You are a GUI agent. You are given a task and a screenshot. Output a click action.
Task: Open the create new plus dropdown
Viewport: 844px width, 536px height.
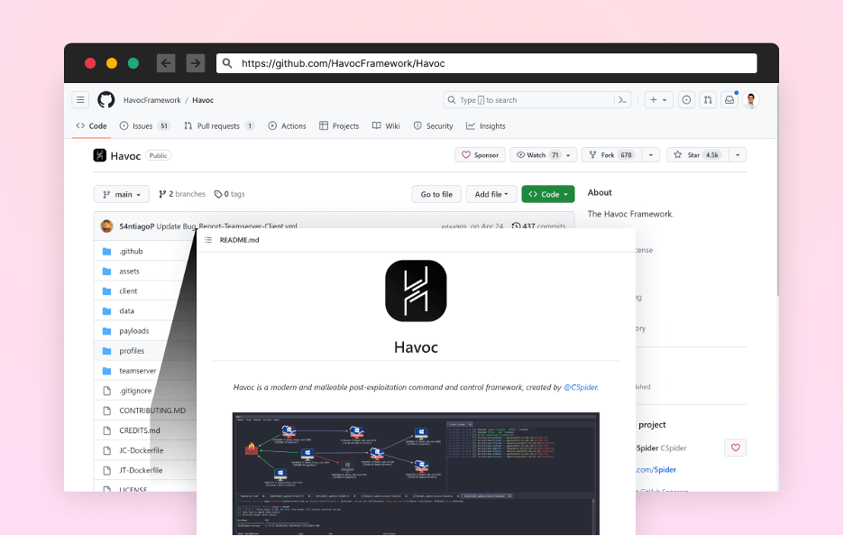(658, 100)
